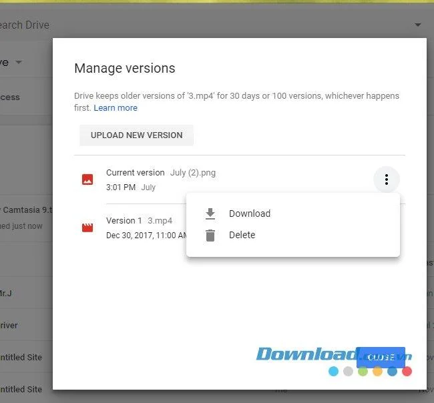Click the red video file icon for Version 1

pos(87,228)
